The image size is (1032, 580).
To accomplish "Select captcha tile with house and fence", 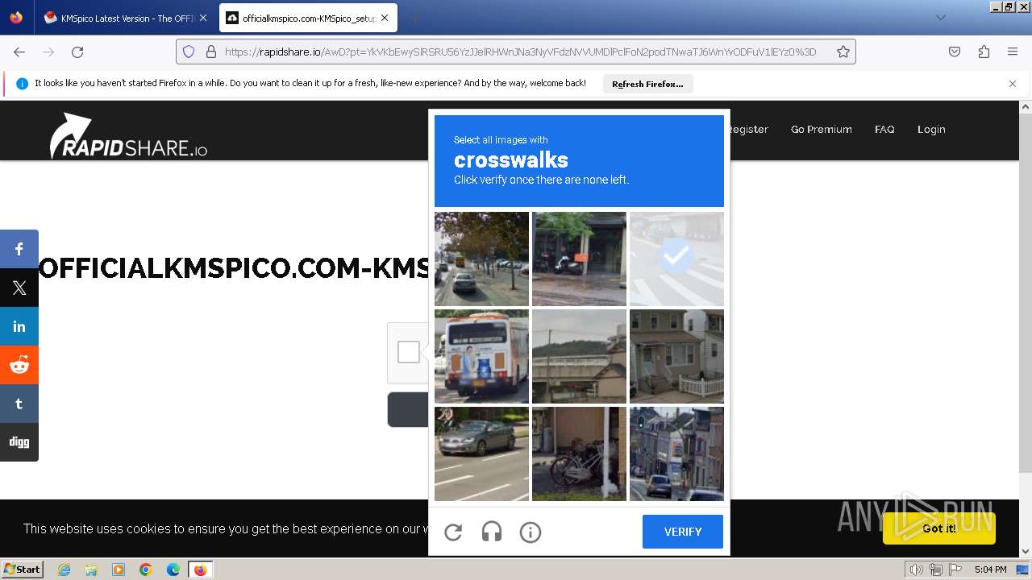I will [x=676, y=356].
